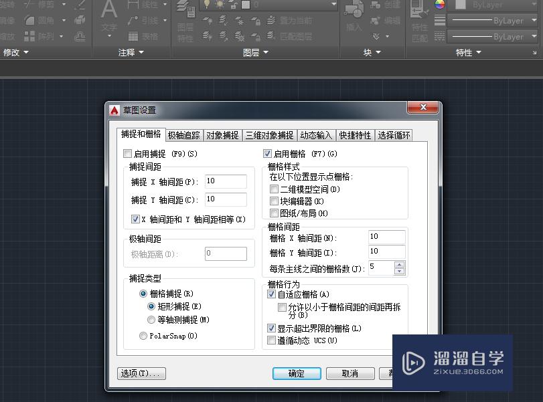This screenshot has height=402, width=543.
Task: Click the 取消 button
Action: (350, 373)
